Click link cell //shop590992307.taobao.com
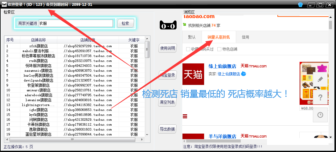The height and width of the screenshot is (152, 336). tap(88, 85)
